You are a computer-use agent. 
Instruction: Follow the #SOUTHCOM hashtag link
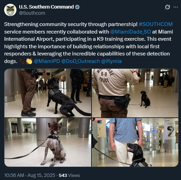pos(156,24)
